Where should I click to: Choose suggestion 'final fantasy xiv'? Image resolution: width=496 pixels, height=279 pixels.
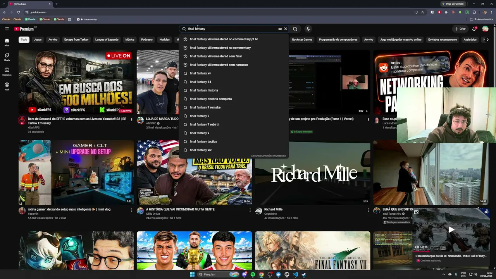tap(234, 150)
